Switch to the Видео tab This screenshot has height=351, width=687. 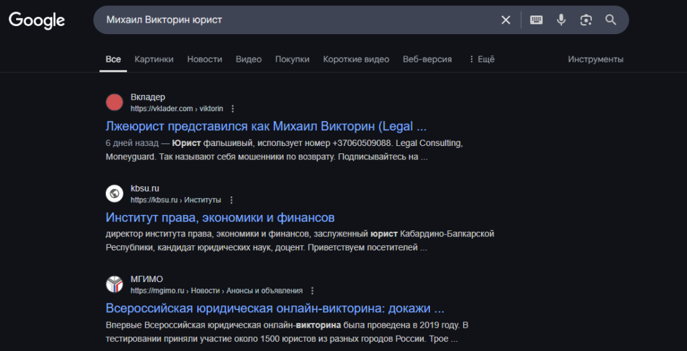click(x=248, y=59)
